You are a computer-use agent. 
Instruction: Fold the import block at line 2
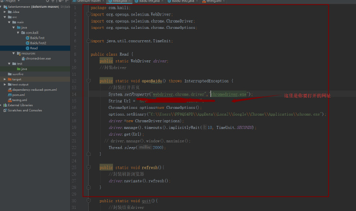[89, 14]
